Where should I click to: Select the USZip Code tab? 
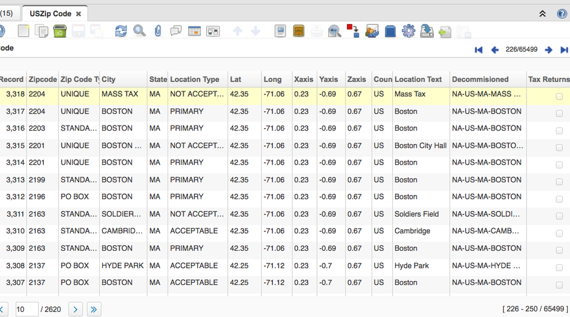[x=50, y=14]
